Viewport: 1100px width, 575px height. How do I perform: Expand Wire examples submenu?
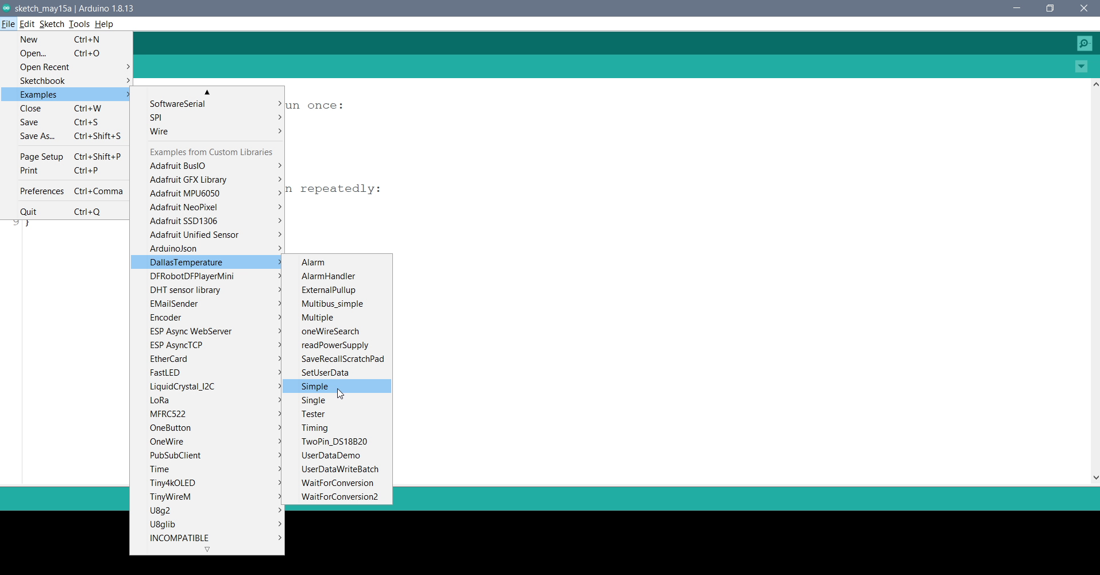[x=207, y=132]
